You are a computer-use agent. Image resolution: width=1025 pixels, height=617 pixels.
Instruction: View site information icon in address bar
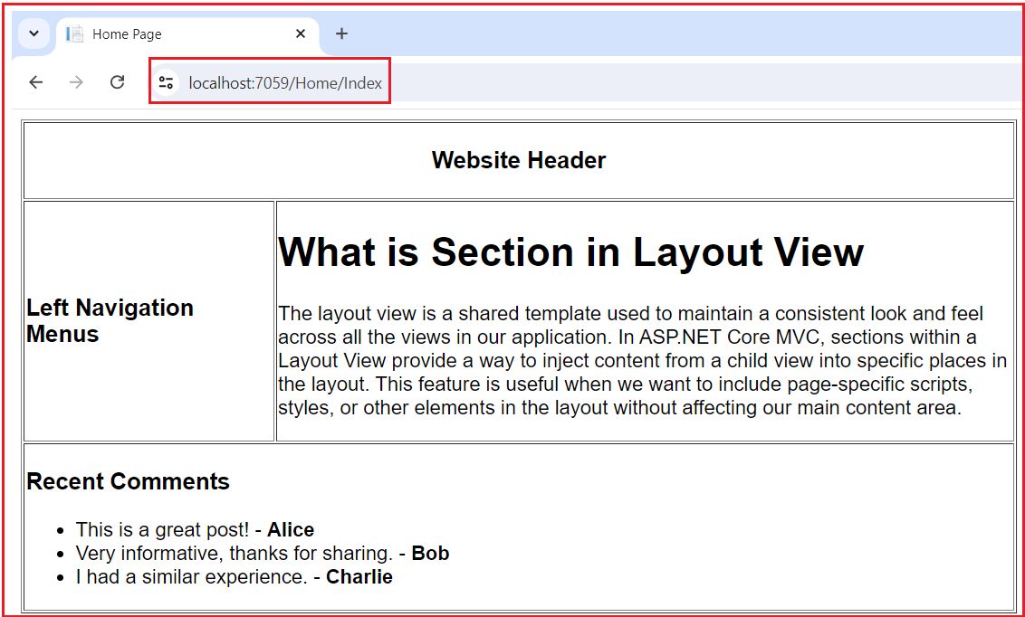coord(167,82)
